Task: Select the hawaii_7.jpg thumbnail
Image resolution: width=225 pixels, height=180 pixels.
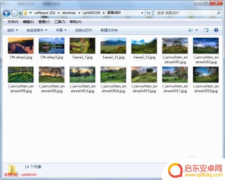Action: tap(82, 46)
